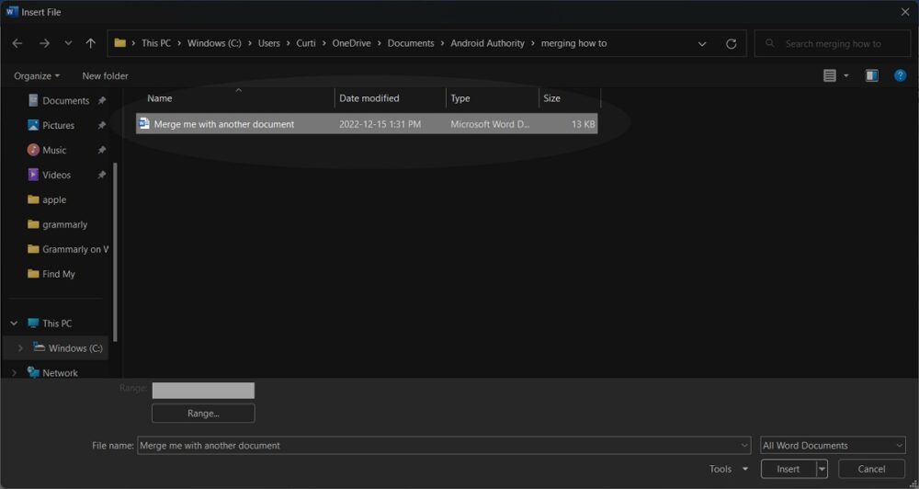
Task: Close the Insert File dialog
Action: coord(905,12)
